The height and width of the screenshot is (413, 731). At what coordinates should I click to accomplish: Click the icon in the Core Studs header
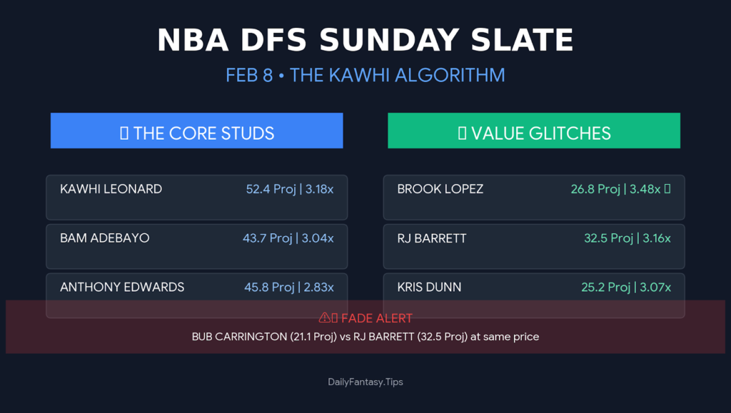[x=124, y=133]
